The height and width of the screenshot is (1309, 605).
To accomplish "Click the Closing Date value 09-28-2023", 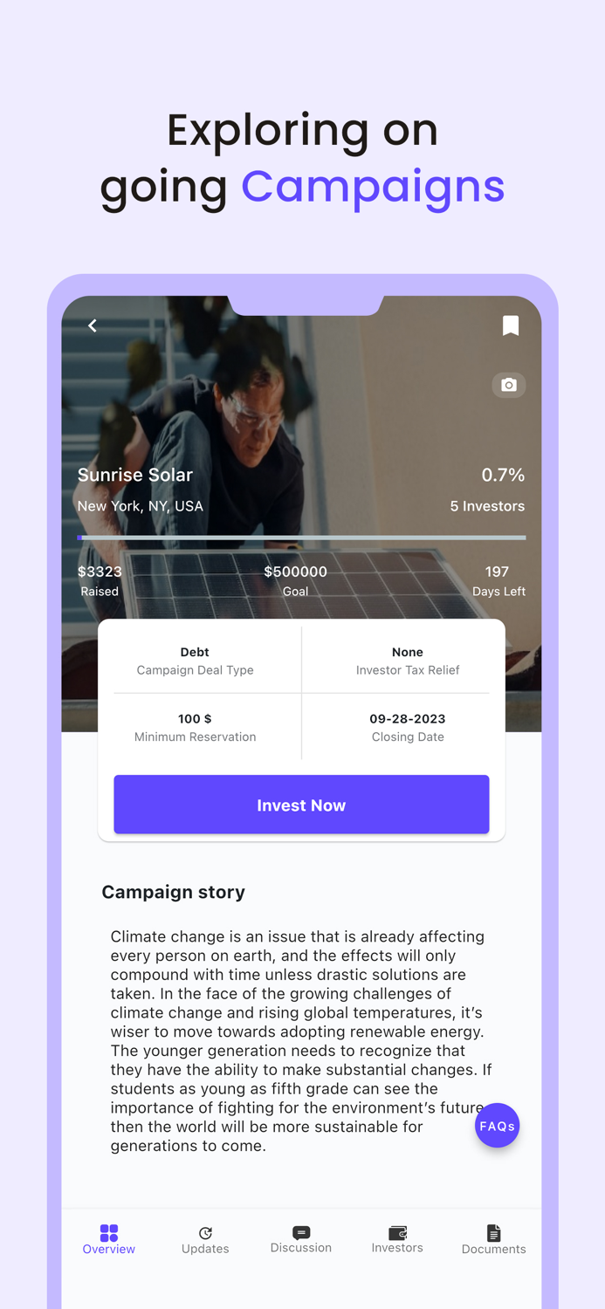I will pyautogui.click(x=408, y=718).
